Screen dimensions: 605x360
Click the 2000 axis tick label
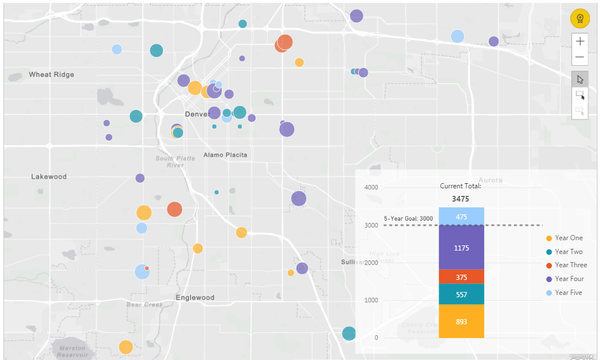[x=371, y=263]
